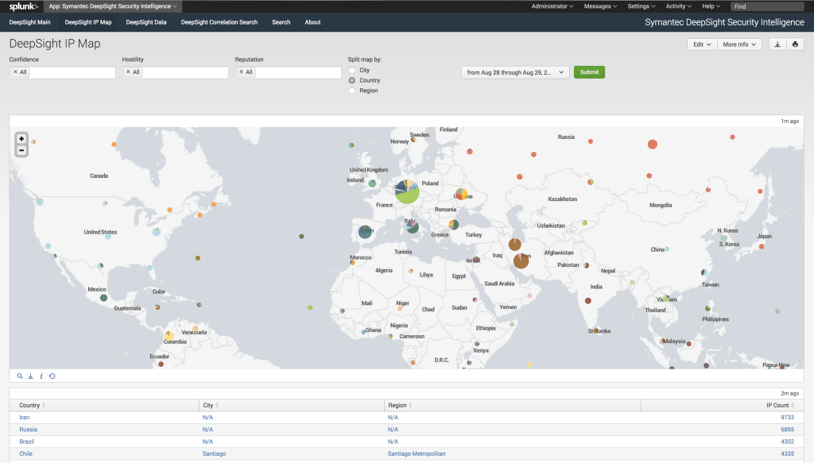Click the green Submit button
This screenshot has height=463, width=814.
point(589,72)
